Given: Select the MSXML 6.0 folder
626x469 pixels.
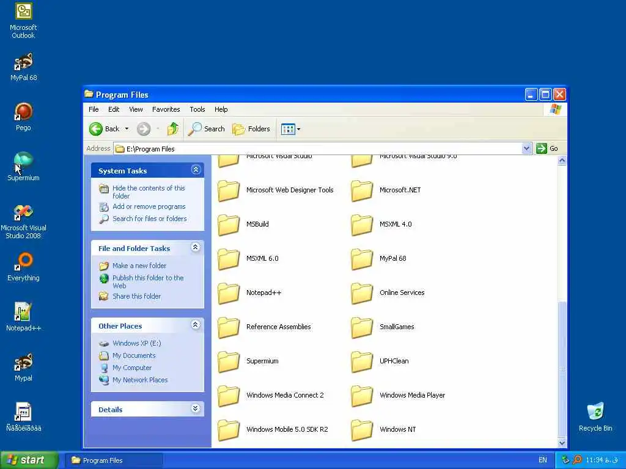Looking at the screenshot, I should (248, 259).
